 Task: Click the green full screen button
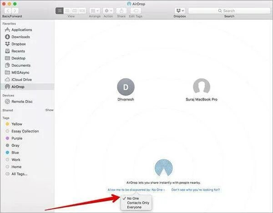(x=15, y=4)
